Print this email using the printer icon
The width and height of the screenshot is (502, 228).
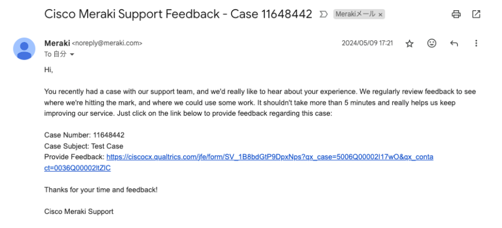click(456, 15)
